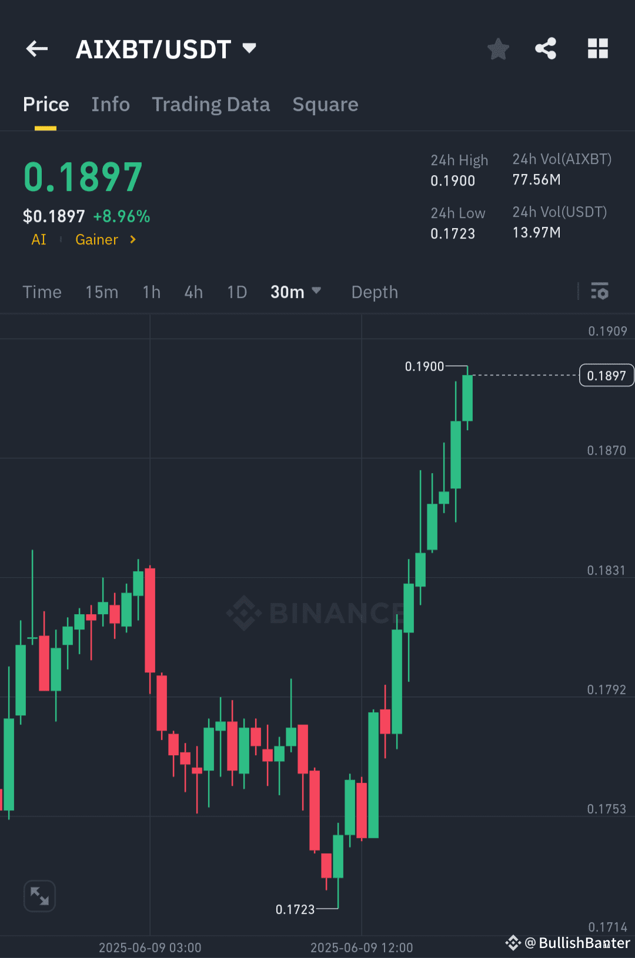
Task: Tap the AI label link
Action: (x=38, y=240)
